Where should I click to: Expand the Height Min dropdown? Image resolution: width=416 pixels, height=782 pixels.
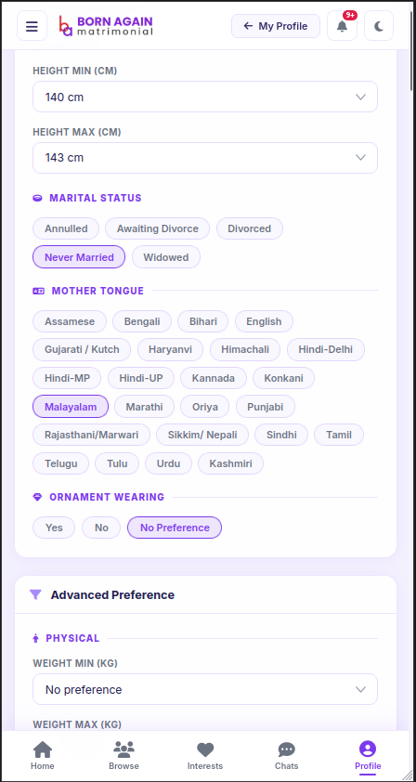pyautogui.click(x=205, y=97)
